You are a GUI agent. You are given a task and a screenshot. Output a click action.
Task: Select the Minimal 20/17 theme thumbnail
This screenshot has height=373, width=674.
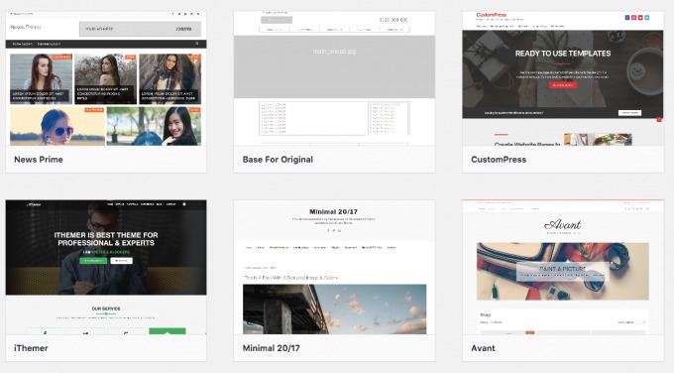334,267
